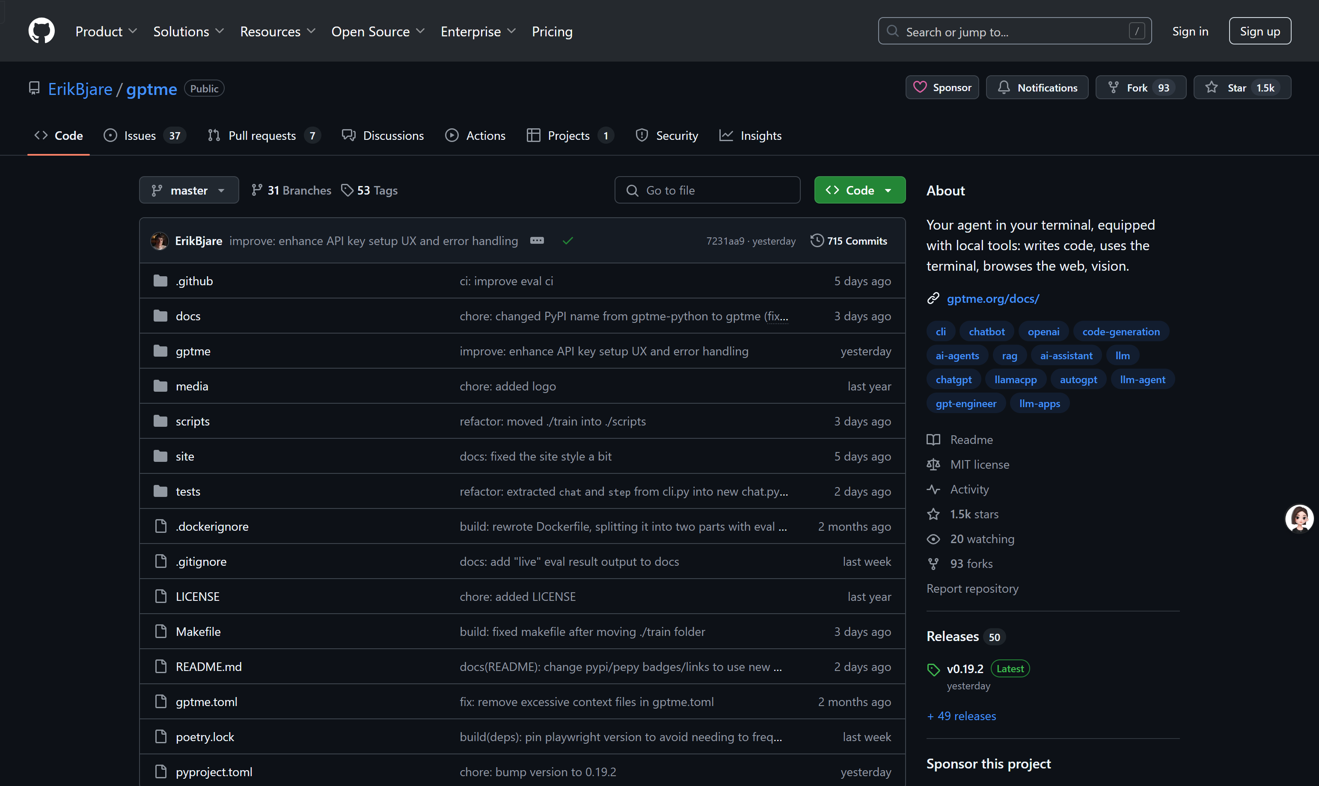Expand commit message ellipsis details
Image resolution: width=1319 pixels, height=786 pixels.
point(536,240)
